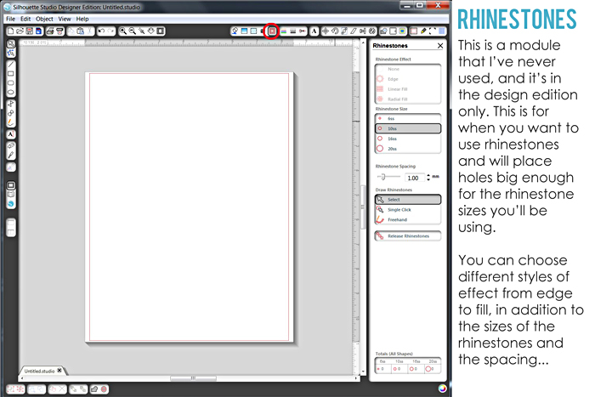Viewport: 595px width, 397px height.
Task: Select the 16ss rhinestone size
Action: point(407,139)
